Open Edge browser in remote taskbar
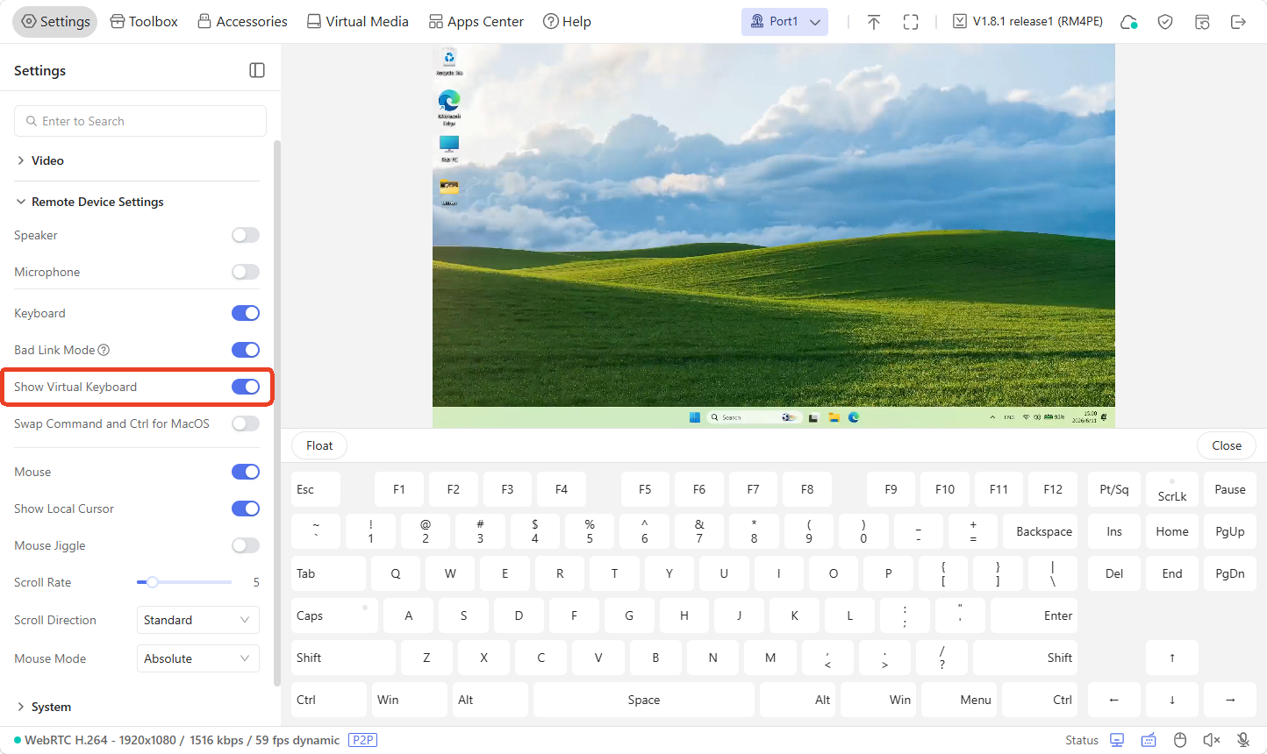Screen dimensions: 1267x754 pyautogui.click(x=853, y=417)
